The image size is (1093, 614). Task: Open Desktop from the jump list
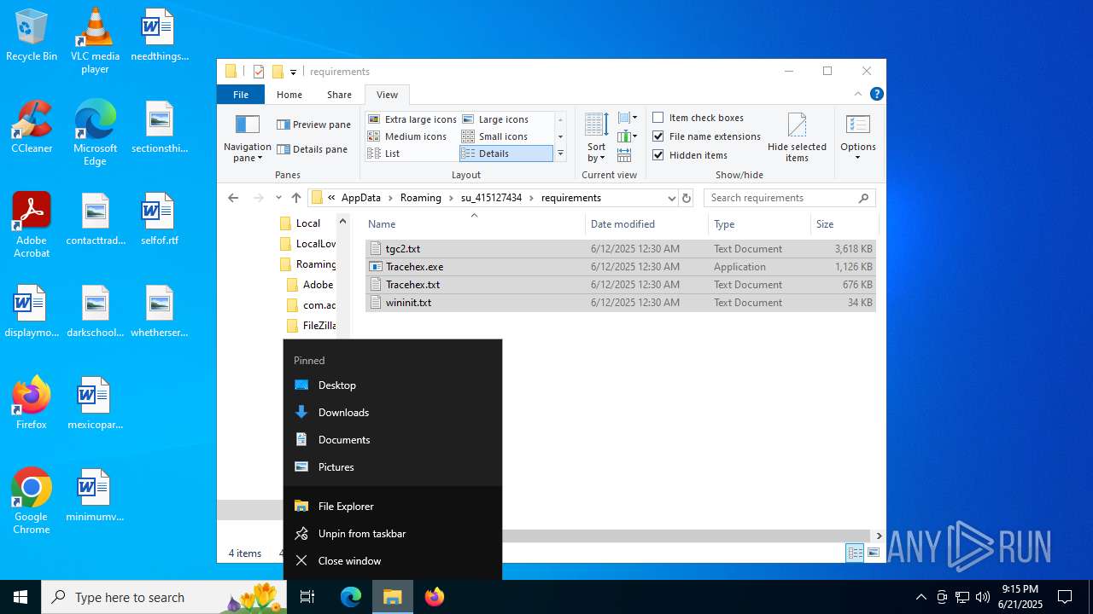click(393, 385)
